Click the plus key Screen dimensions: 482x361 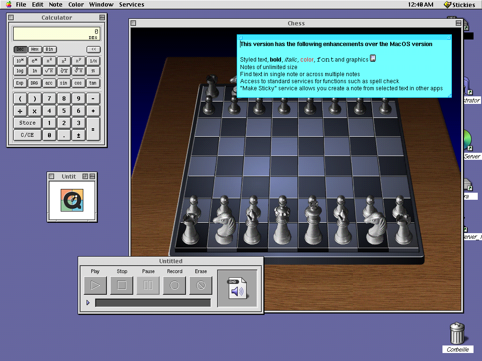click(93, 111)
